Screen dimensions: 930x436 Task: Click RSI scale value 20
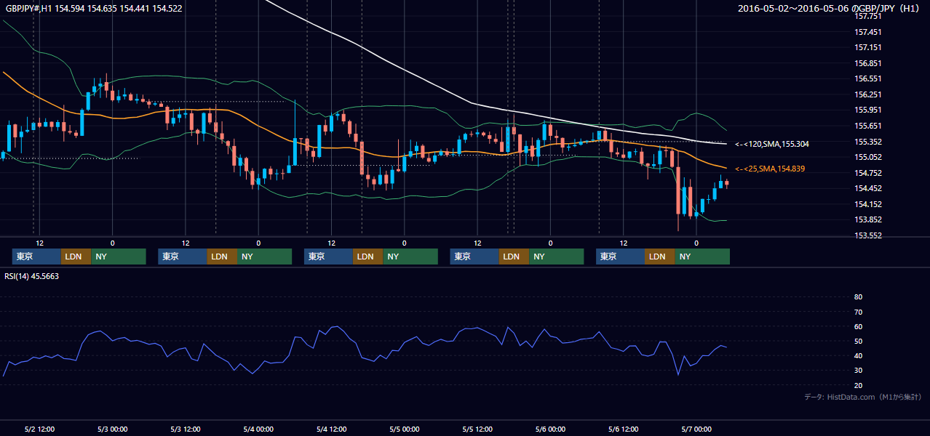click(x=858, y=385)
